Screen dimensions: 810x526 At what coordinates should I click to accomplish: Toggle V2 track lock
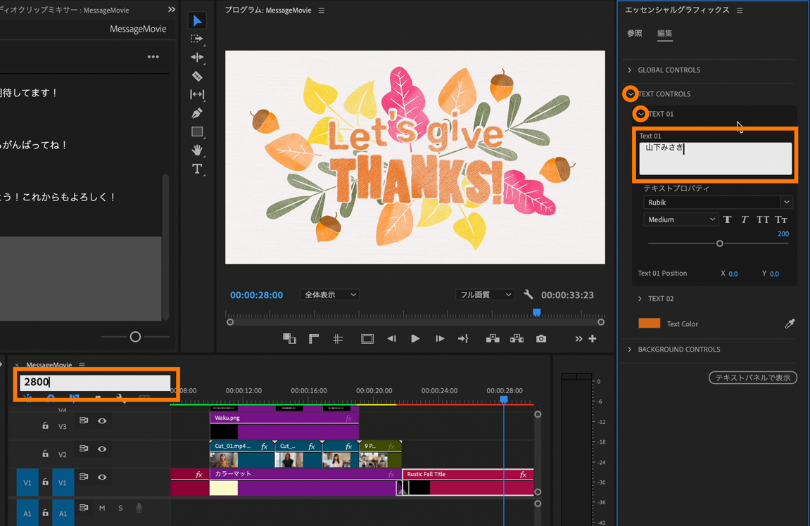[46, 454]
